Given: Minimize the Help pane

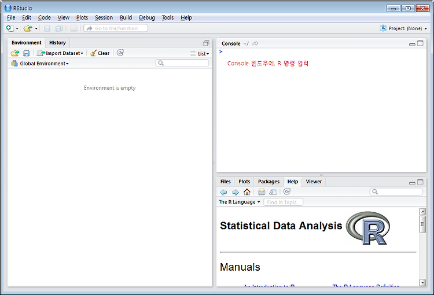Looking at the screenshot, I should 412,183.
